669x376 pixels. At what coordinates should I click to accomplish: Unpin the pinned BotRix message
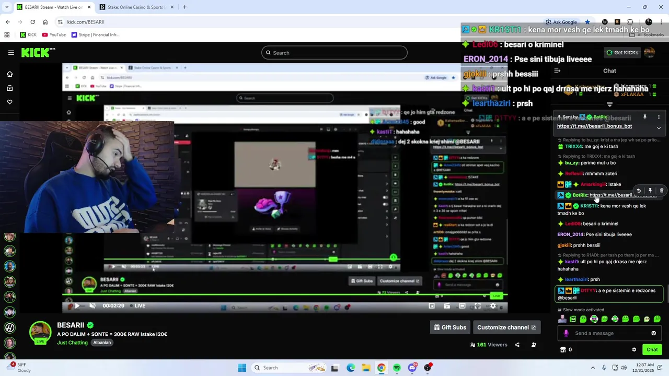click(x=645, y=117)
